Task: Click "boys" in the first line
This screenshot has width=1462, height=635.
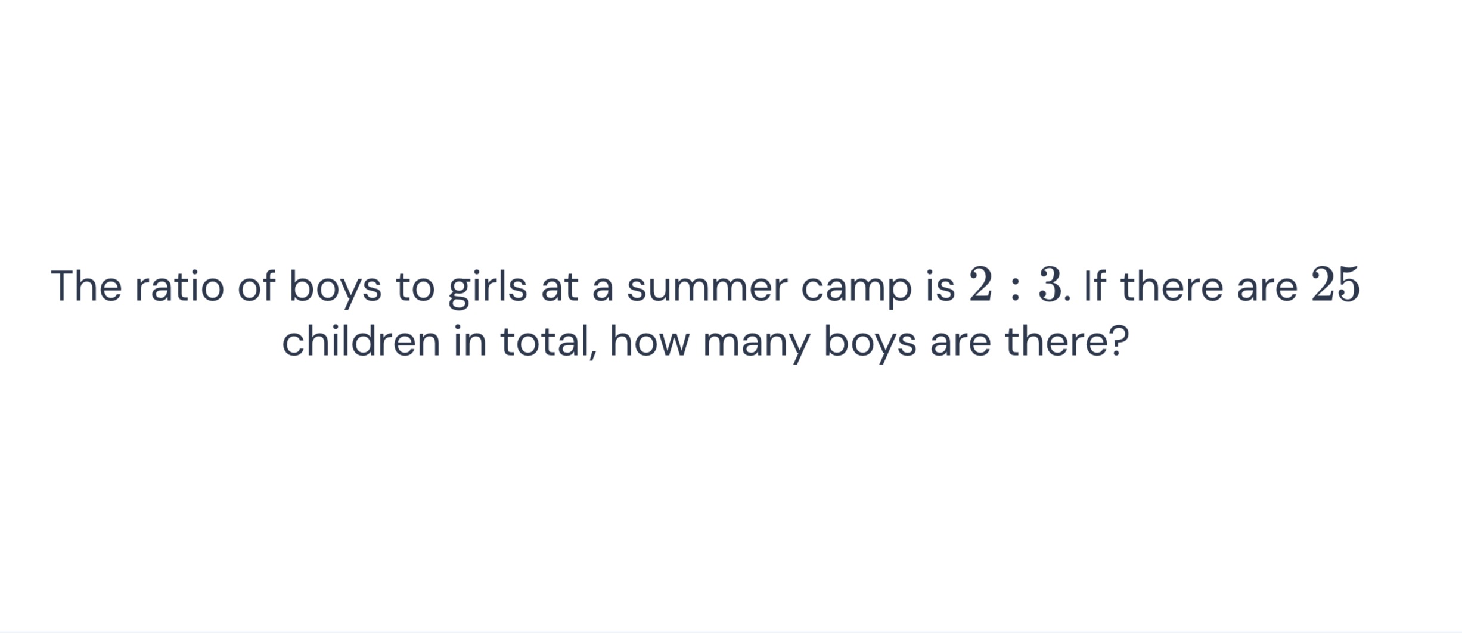Action: click(335, 288)
